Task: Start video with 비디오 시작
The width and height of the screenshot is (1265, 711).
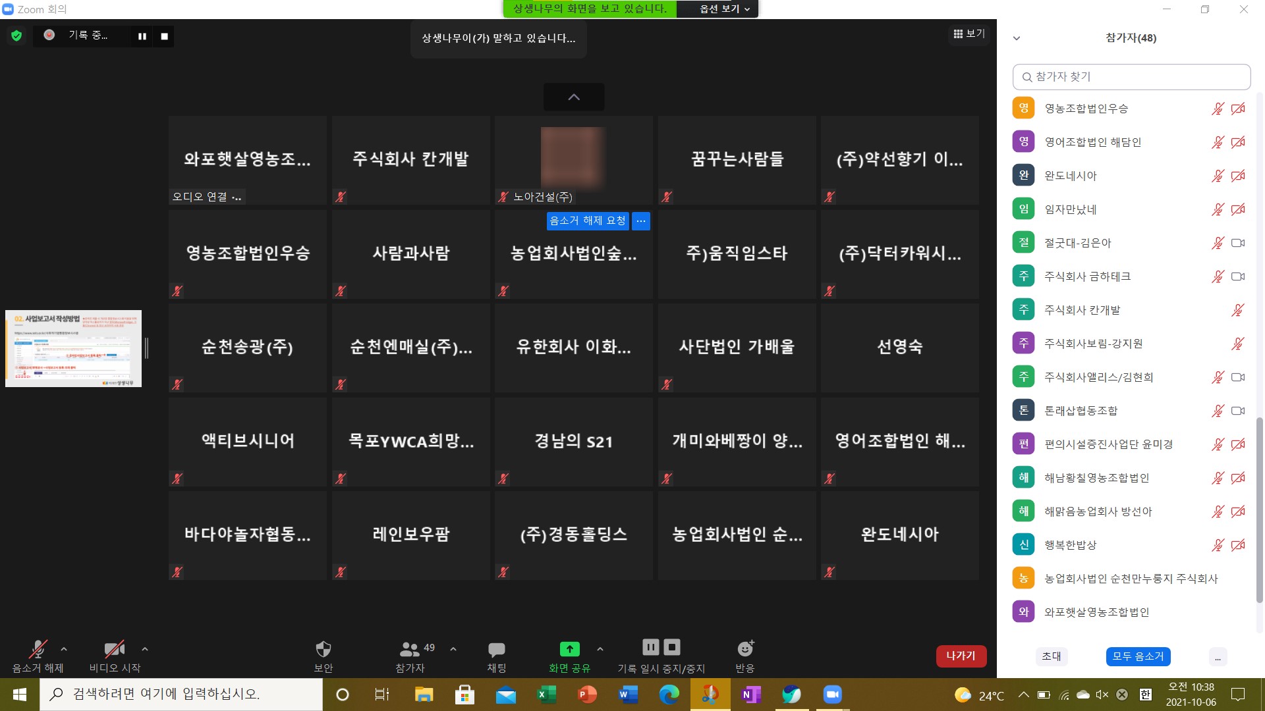Action: [x=115, y=656]
